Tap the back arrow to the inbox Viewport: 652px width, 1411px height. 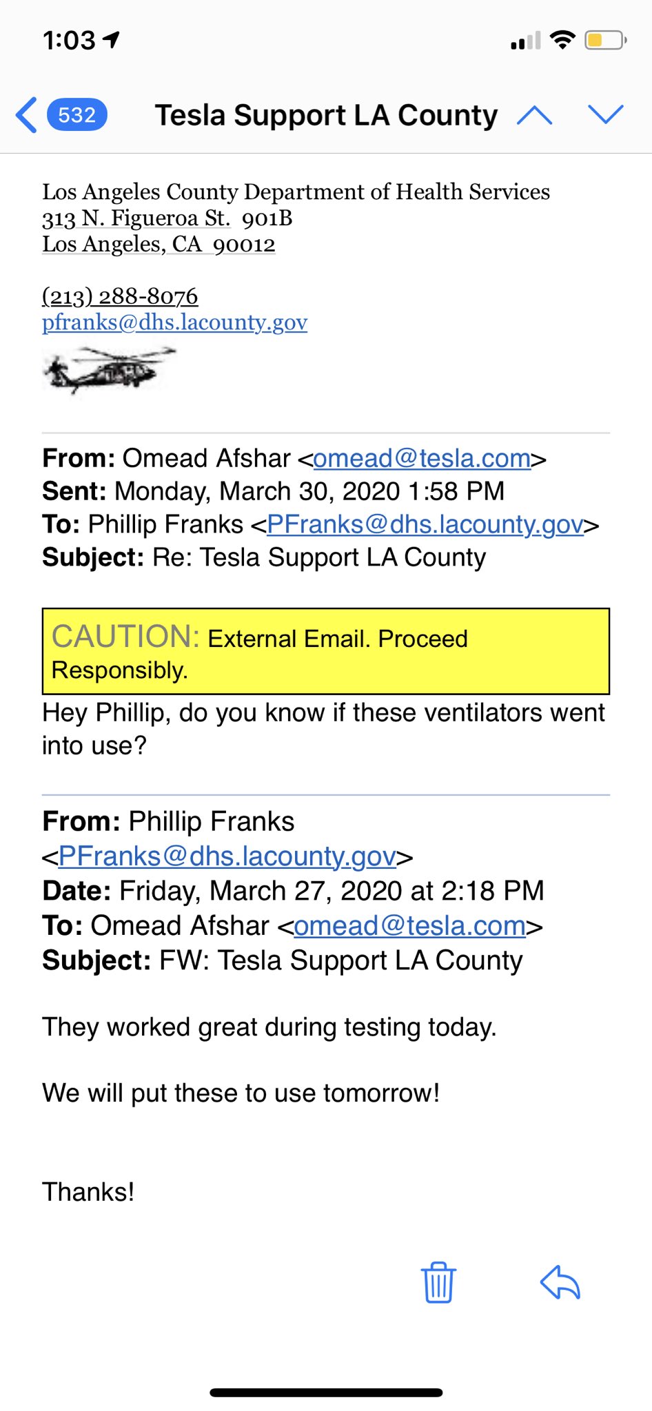coord(26,114)
